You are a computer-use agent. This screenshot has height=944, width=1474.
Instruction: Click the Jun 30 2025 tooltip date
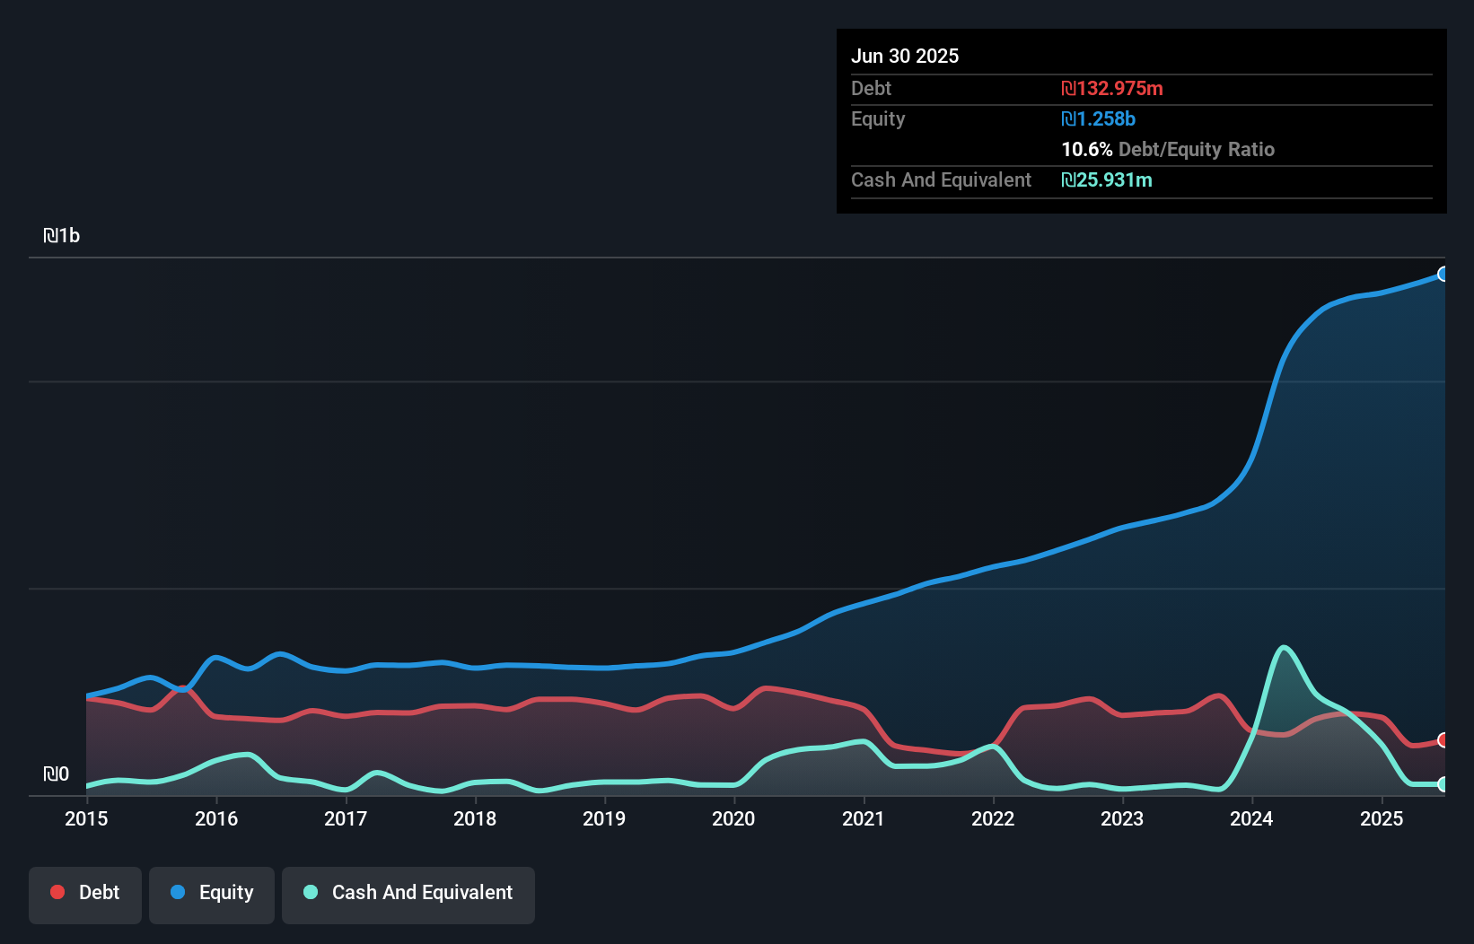905,57
